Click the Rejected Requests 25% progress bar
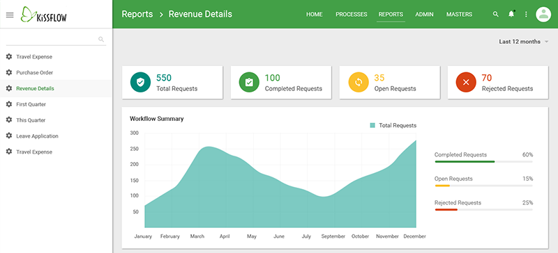Screen dimensions: 558x253 click(x=483, y=210)
